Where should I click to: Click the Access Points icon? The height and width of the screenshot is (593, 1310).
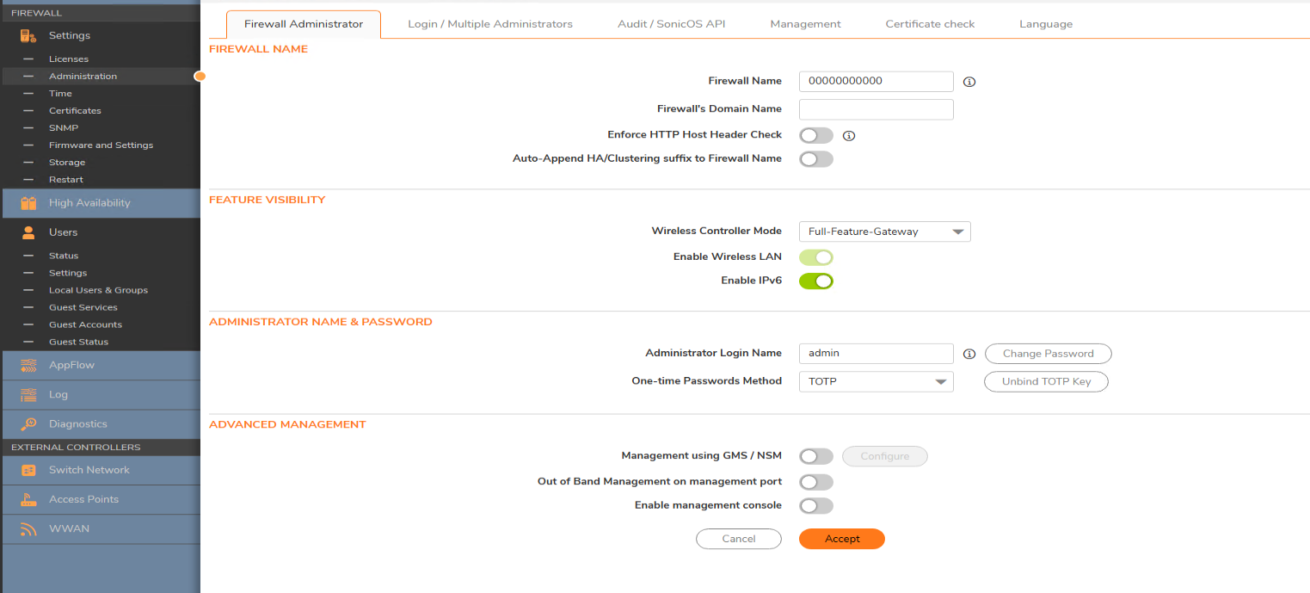tap(28, 499)
